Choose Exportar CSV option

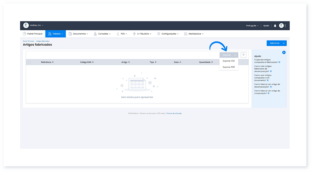tap(229, 61)
